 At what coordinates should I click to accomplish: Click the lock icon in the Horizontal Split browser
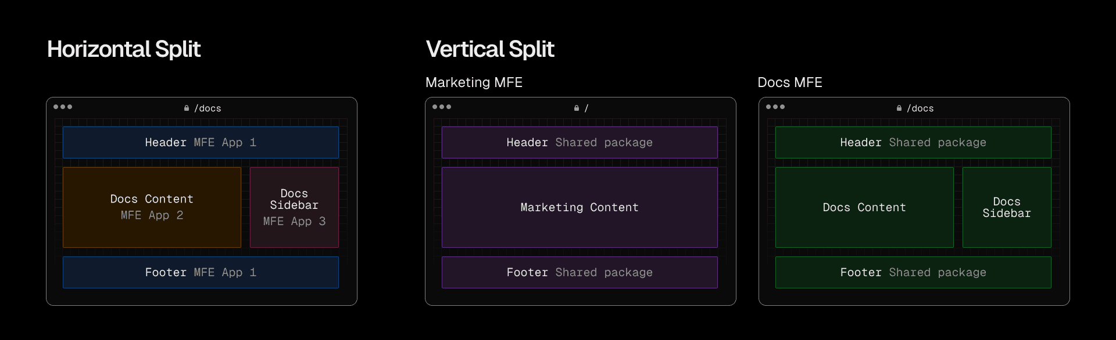[x=187, y=108]
